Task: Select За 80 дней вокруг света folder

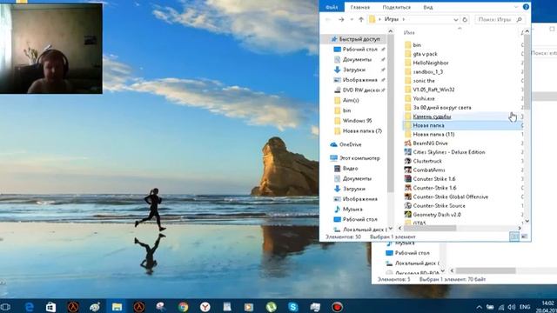Action: [x=442, y=107]
